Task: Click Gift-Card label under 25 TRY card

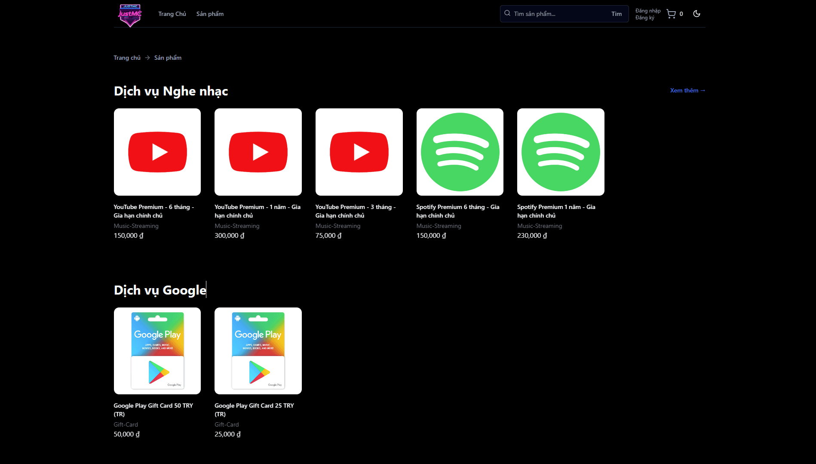Action: [227, 424]
